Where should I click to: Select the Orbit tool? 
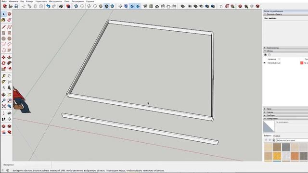pyautogui.click(x=3, y=95)
